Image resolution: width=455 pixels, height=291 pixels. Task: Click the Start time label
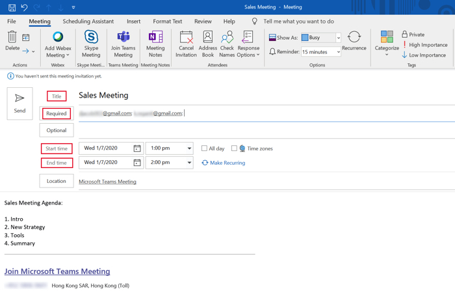(x=57, y=148)
